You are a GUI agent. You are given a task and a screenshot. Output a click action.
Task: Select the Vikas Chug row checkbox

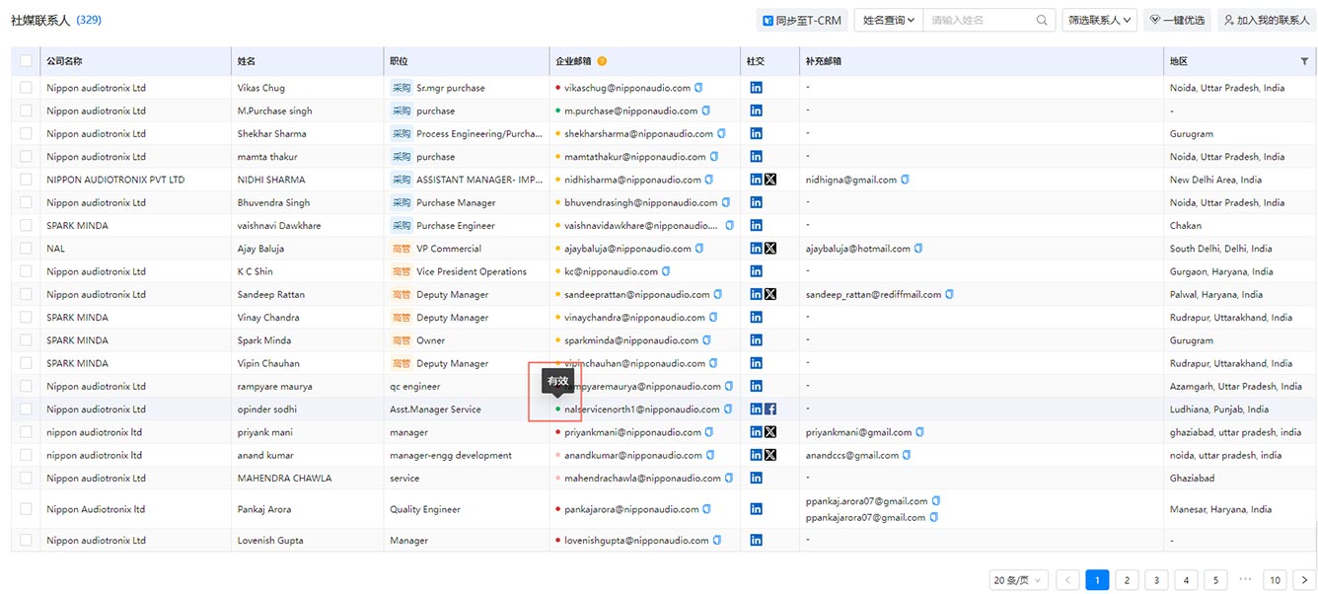pyautogui.click(x=26, y=88)
